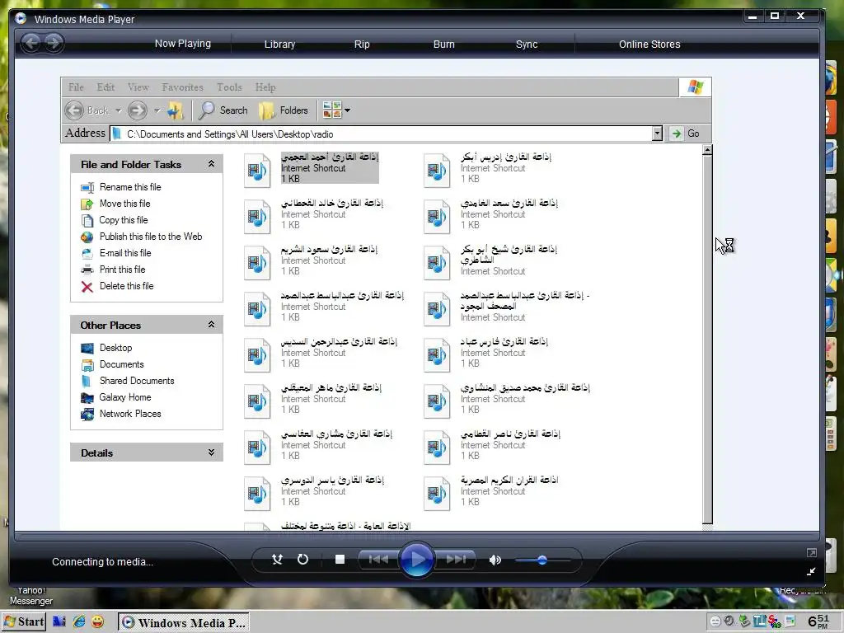Skip to next track button
Image resolution: width=844 pixels, height=633 pixels.
click(456, 560)
